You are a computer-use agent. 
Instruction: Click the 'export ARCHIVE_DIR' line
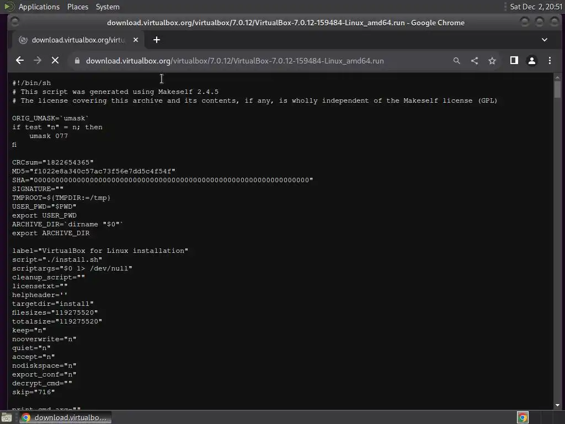[x=50, y=233]
